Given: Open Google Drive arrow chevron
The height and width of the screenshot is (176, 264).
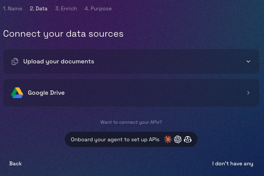Looking at the screenshot, I should click(x=248, y=93).
